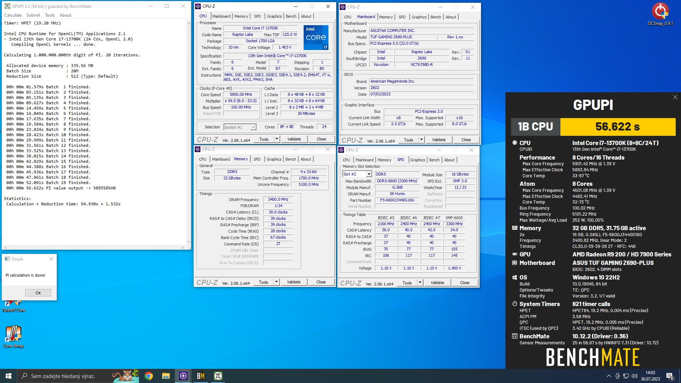
Task: Click the BenchMate Memory section icon
Action: (515, 228)
